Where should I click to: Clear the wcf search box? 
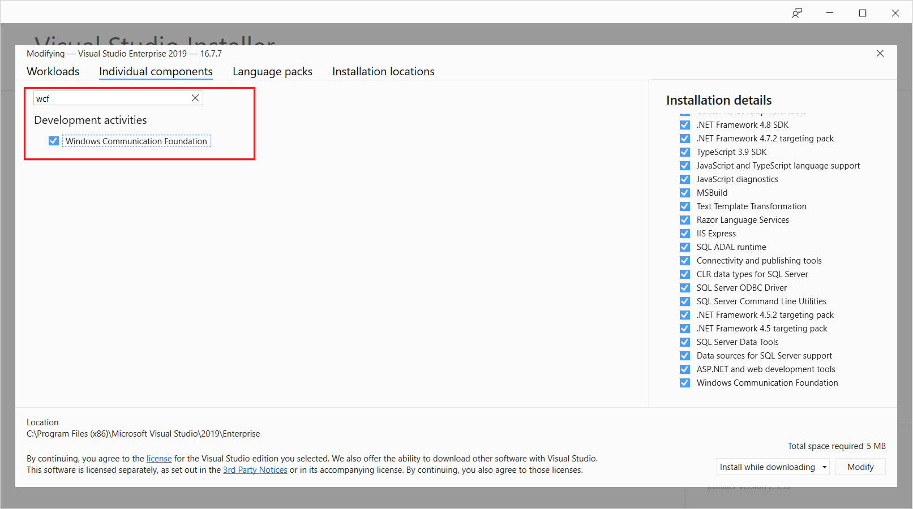click(x=195, y=98)
